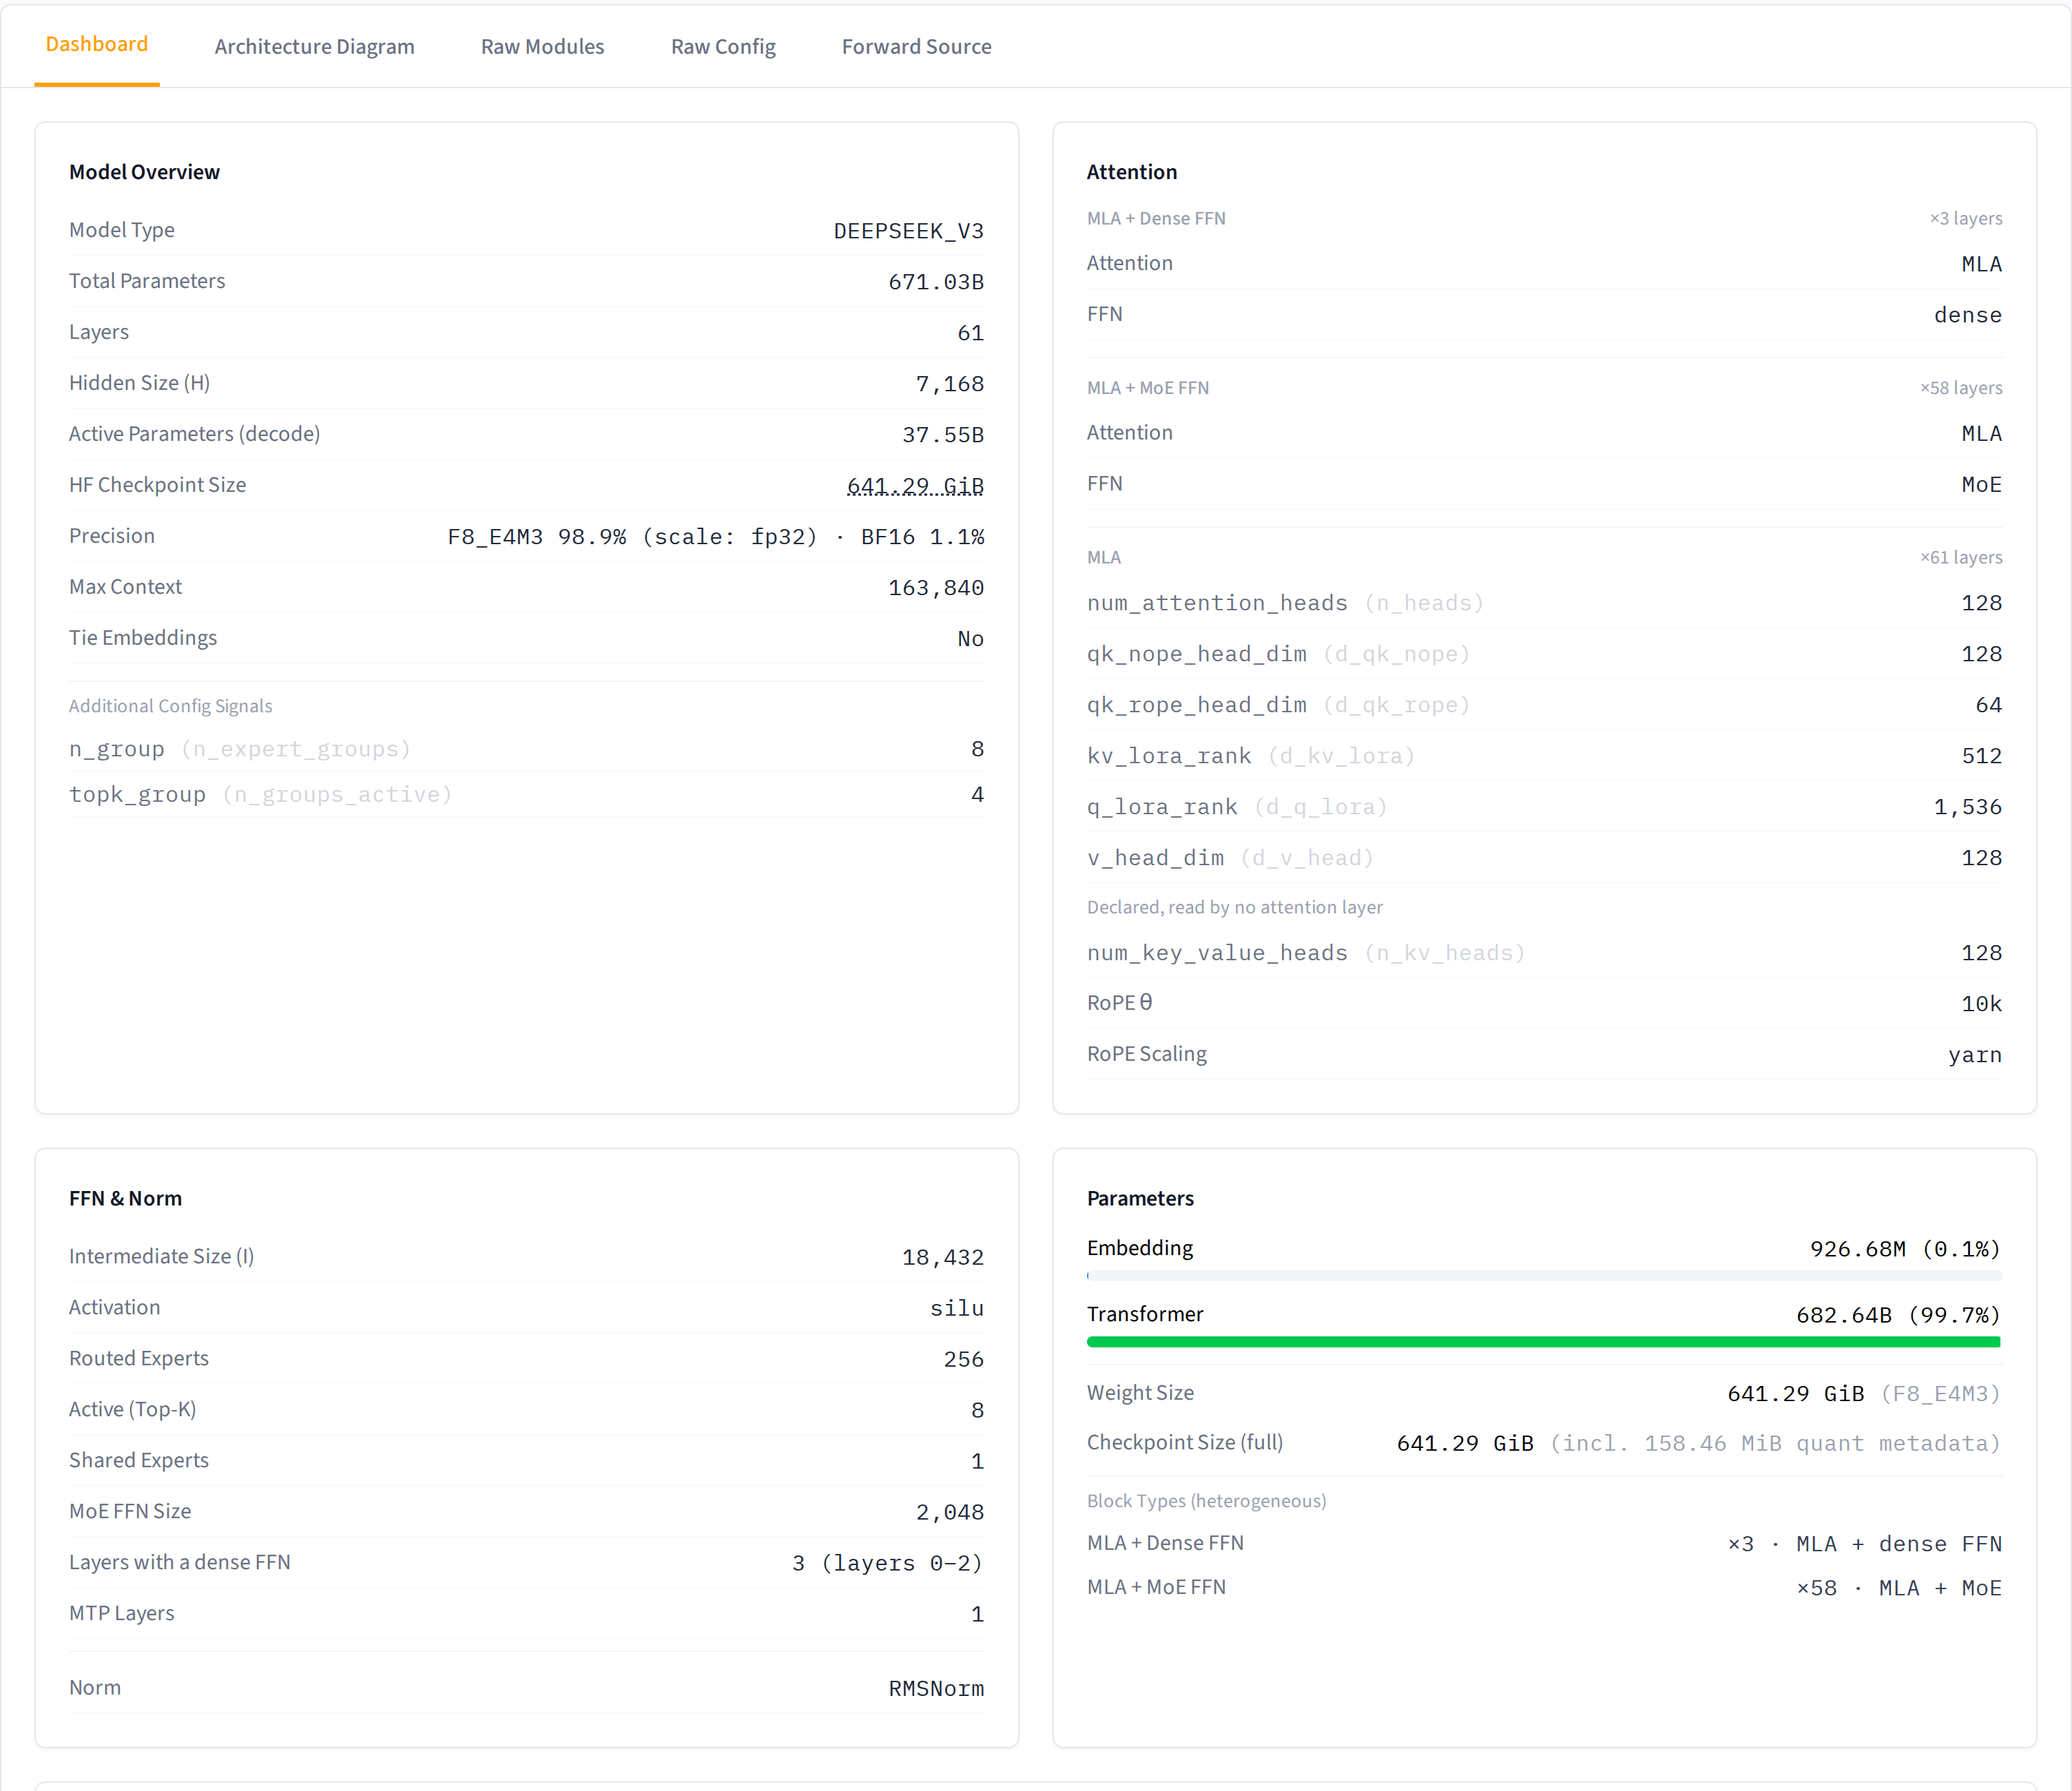Click the Layers value 61
The height and width of the screenshot is (1791, 2072).
coord(970,333)
